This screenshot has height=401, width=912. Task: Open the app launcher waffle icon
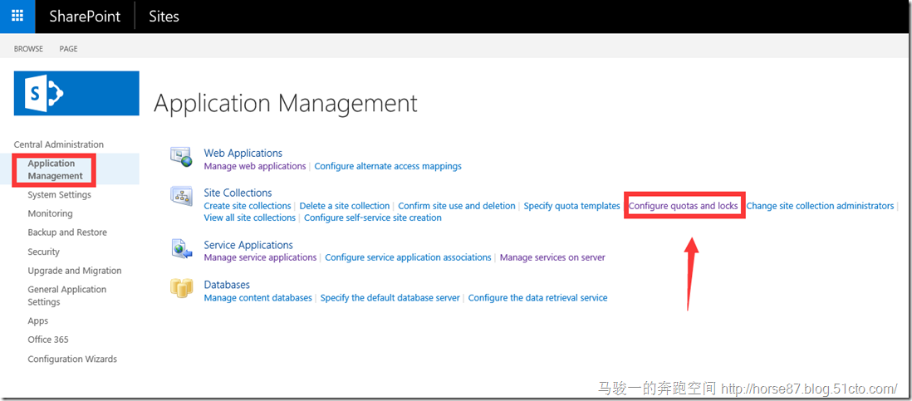17,17
